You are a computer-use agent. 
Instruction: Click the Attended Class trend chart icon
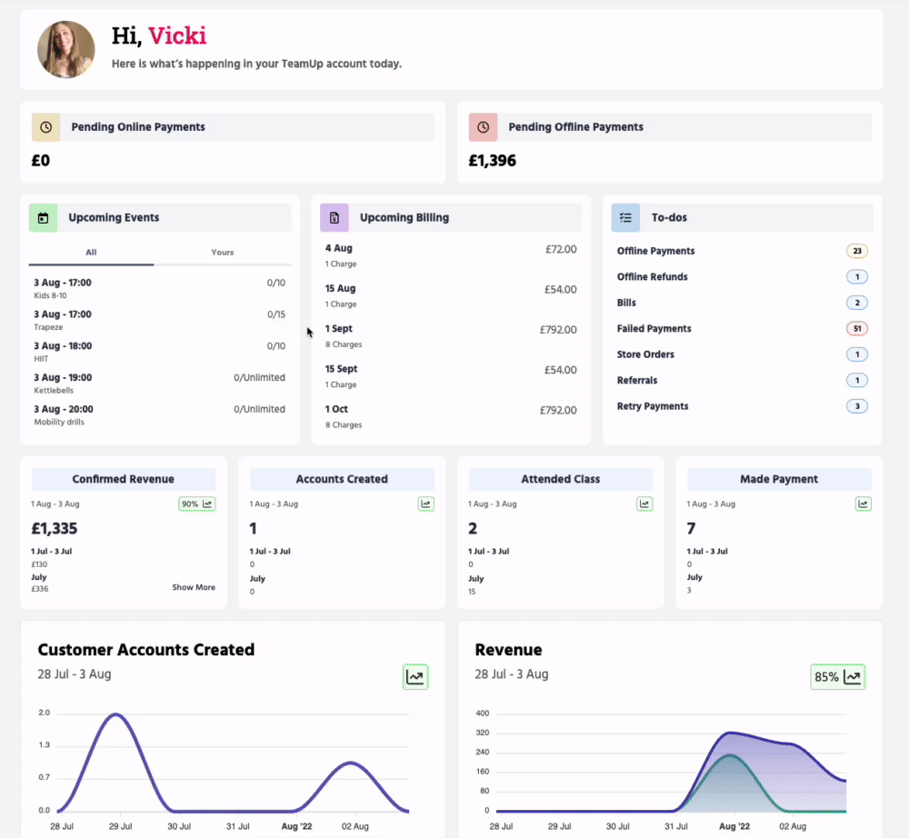click(x=644, y=504)
